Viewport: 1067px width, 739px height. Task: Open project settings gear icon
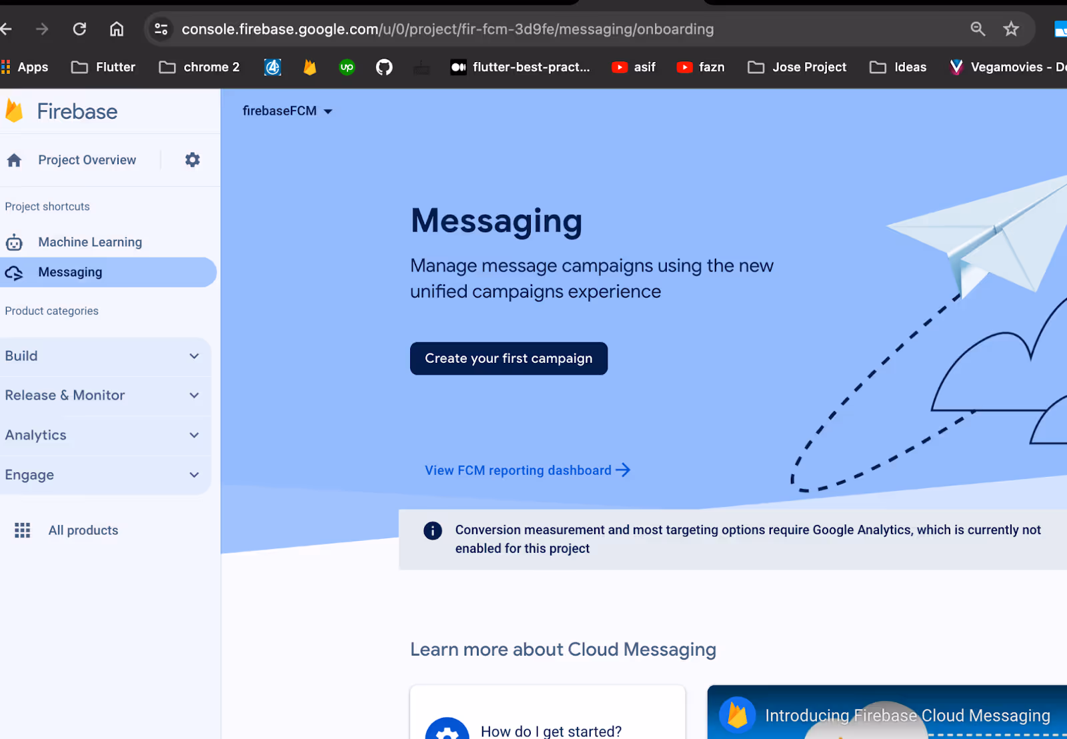(x=192, y=159)
